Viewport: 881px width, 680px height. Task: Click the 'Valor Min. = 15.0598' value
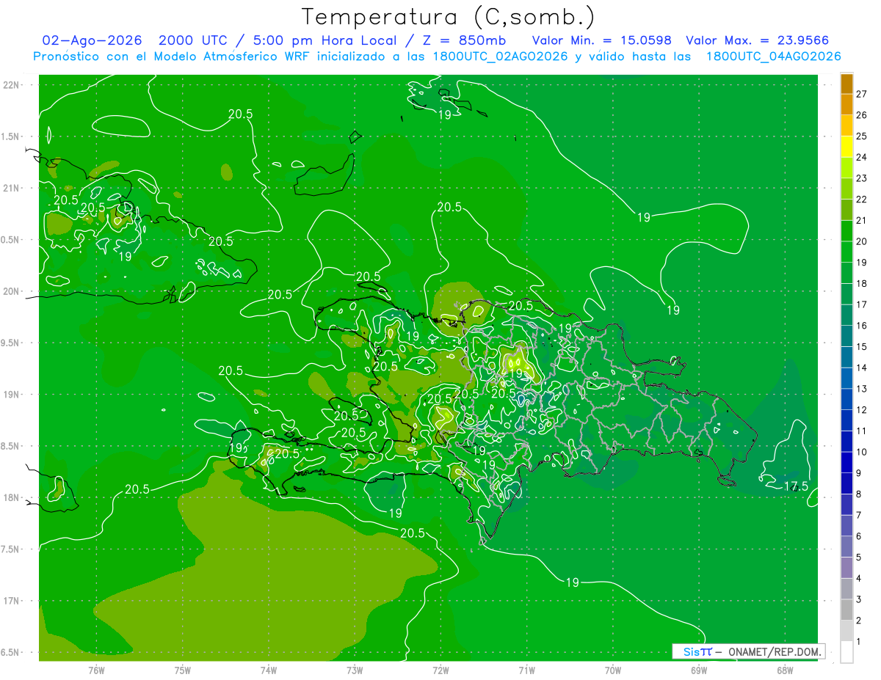click(602, 40)
